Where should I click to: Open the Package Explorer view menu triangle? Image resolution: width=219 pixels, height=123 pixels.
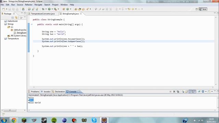25,17
